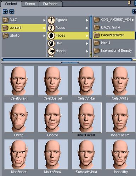Click the pin icon at top right
The image size is (136, 176).
coord(130,3)
